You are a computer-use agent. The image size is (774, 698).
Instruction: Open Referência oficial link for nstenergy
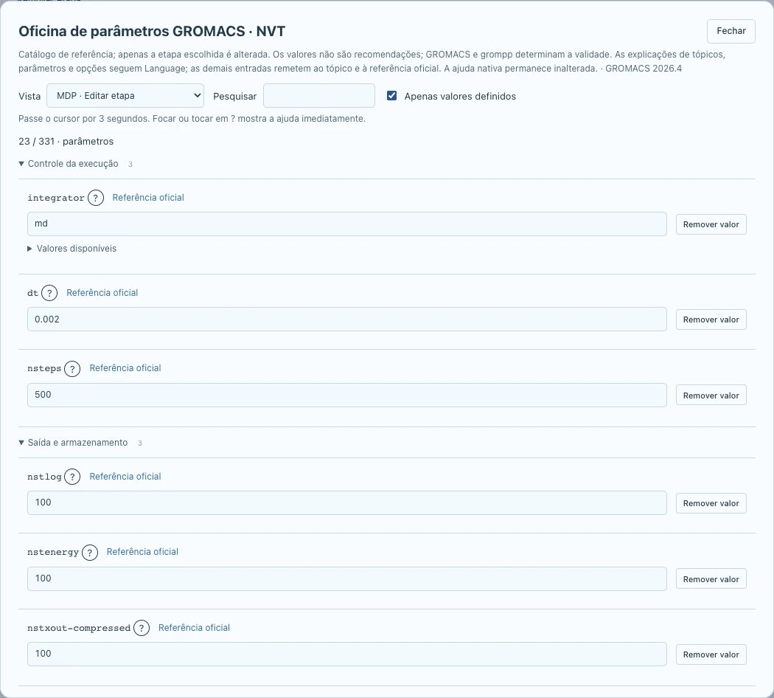[143, 552]
